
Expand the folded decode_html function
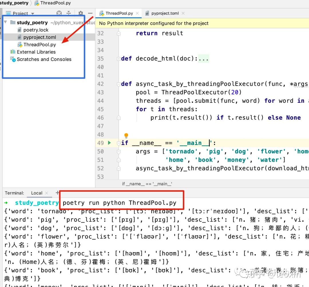pyautogui.click(x=119, y=59)
